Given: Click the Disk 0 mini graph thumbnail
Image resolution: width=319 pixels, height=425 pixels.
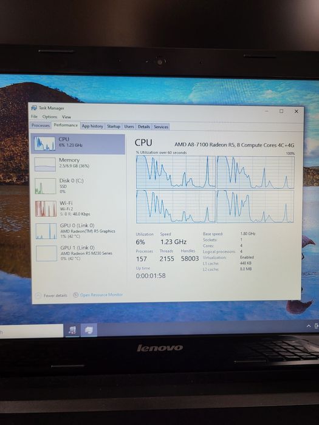Looking at the screenshot, I should [x=46, y=186].
